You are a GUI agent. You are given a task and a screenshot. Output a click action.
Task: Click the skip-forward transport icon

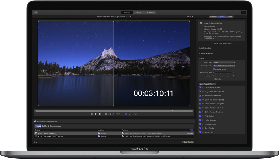(100, 114)
